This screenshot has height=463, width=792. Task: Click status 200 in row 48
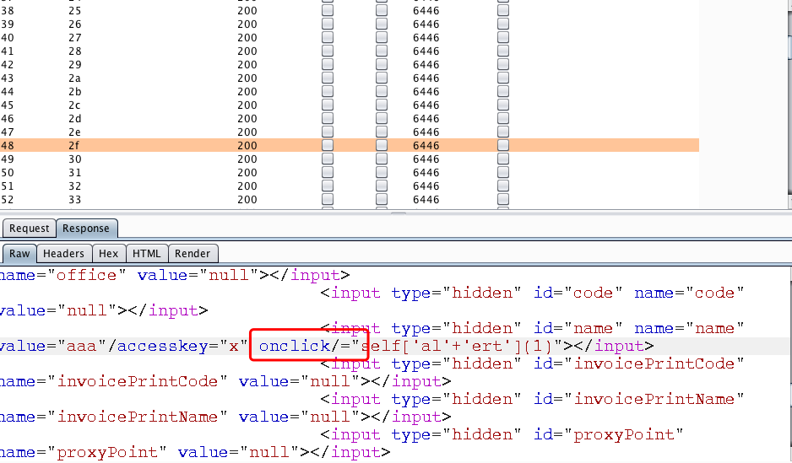click(x=247, y=145)
